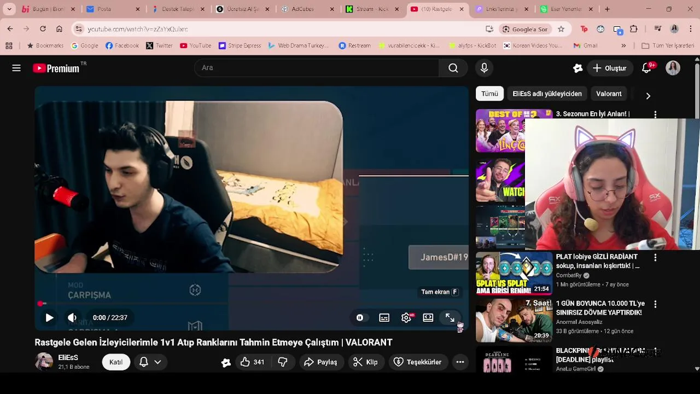Viewport: 700px width, 394px height.
Task: Switch to theater mode
Action: coord(428,317)
